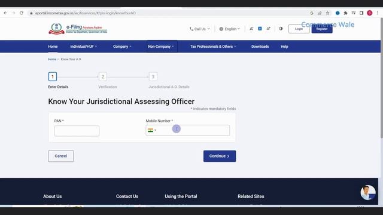Bookmark page with star icon
Screen dimensions: 383x215
click(327, 13)
